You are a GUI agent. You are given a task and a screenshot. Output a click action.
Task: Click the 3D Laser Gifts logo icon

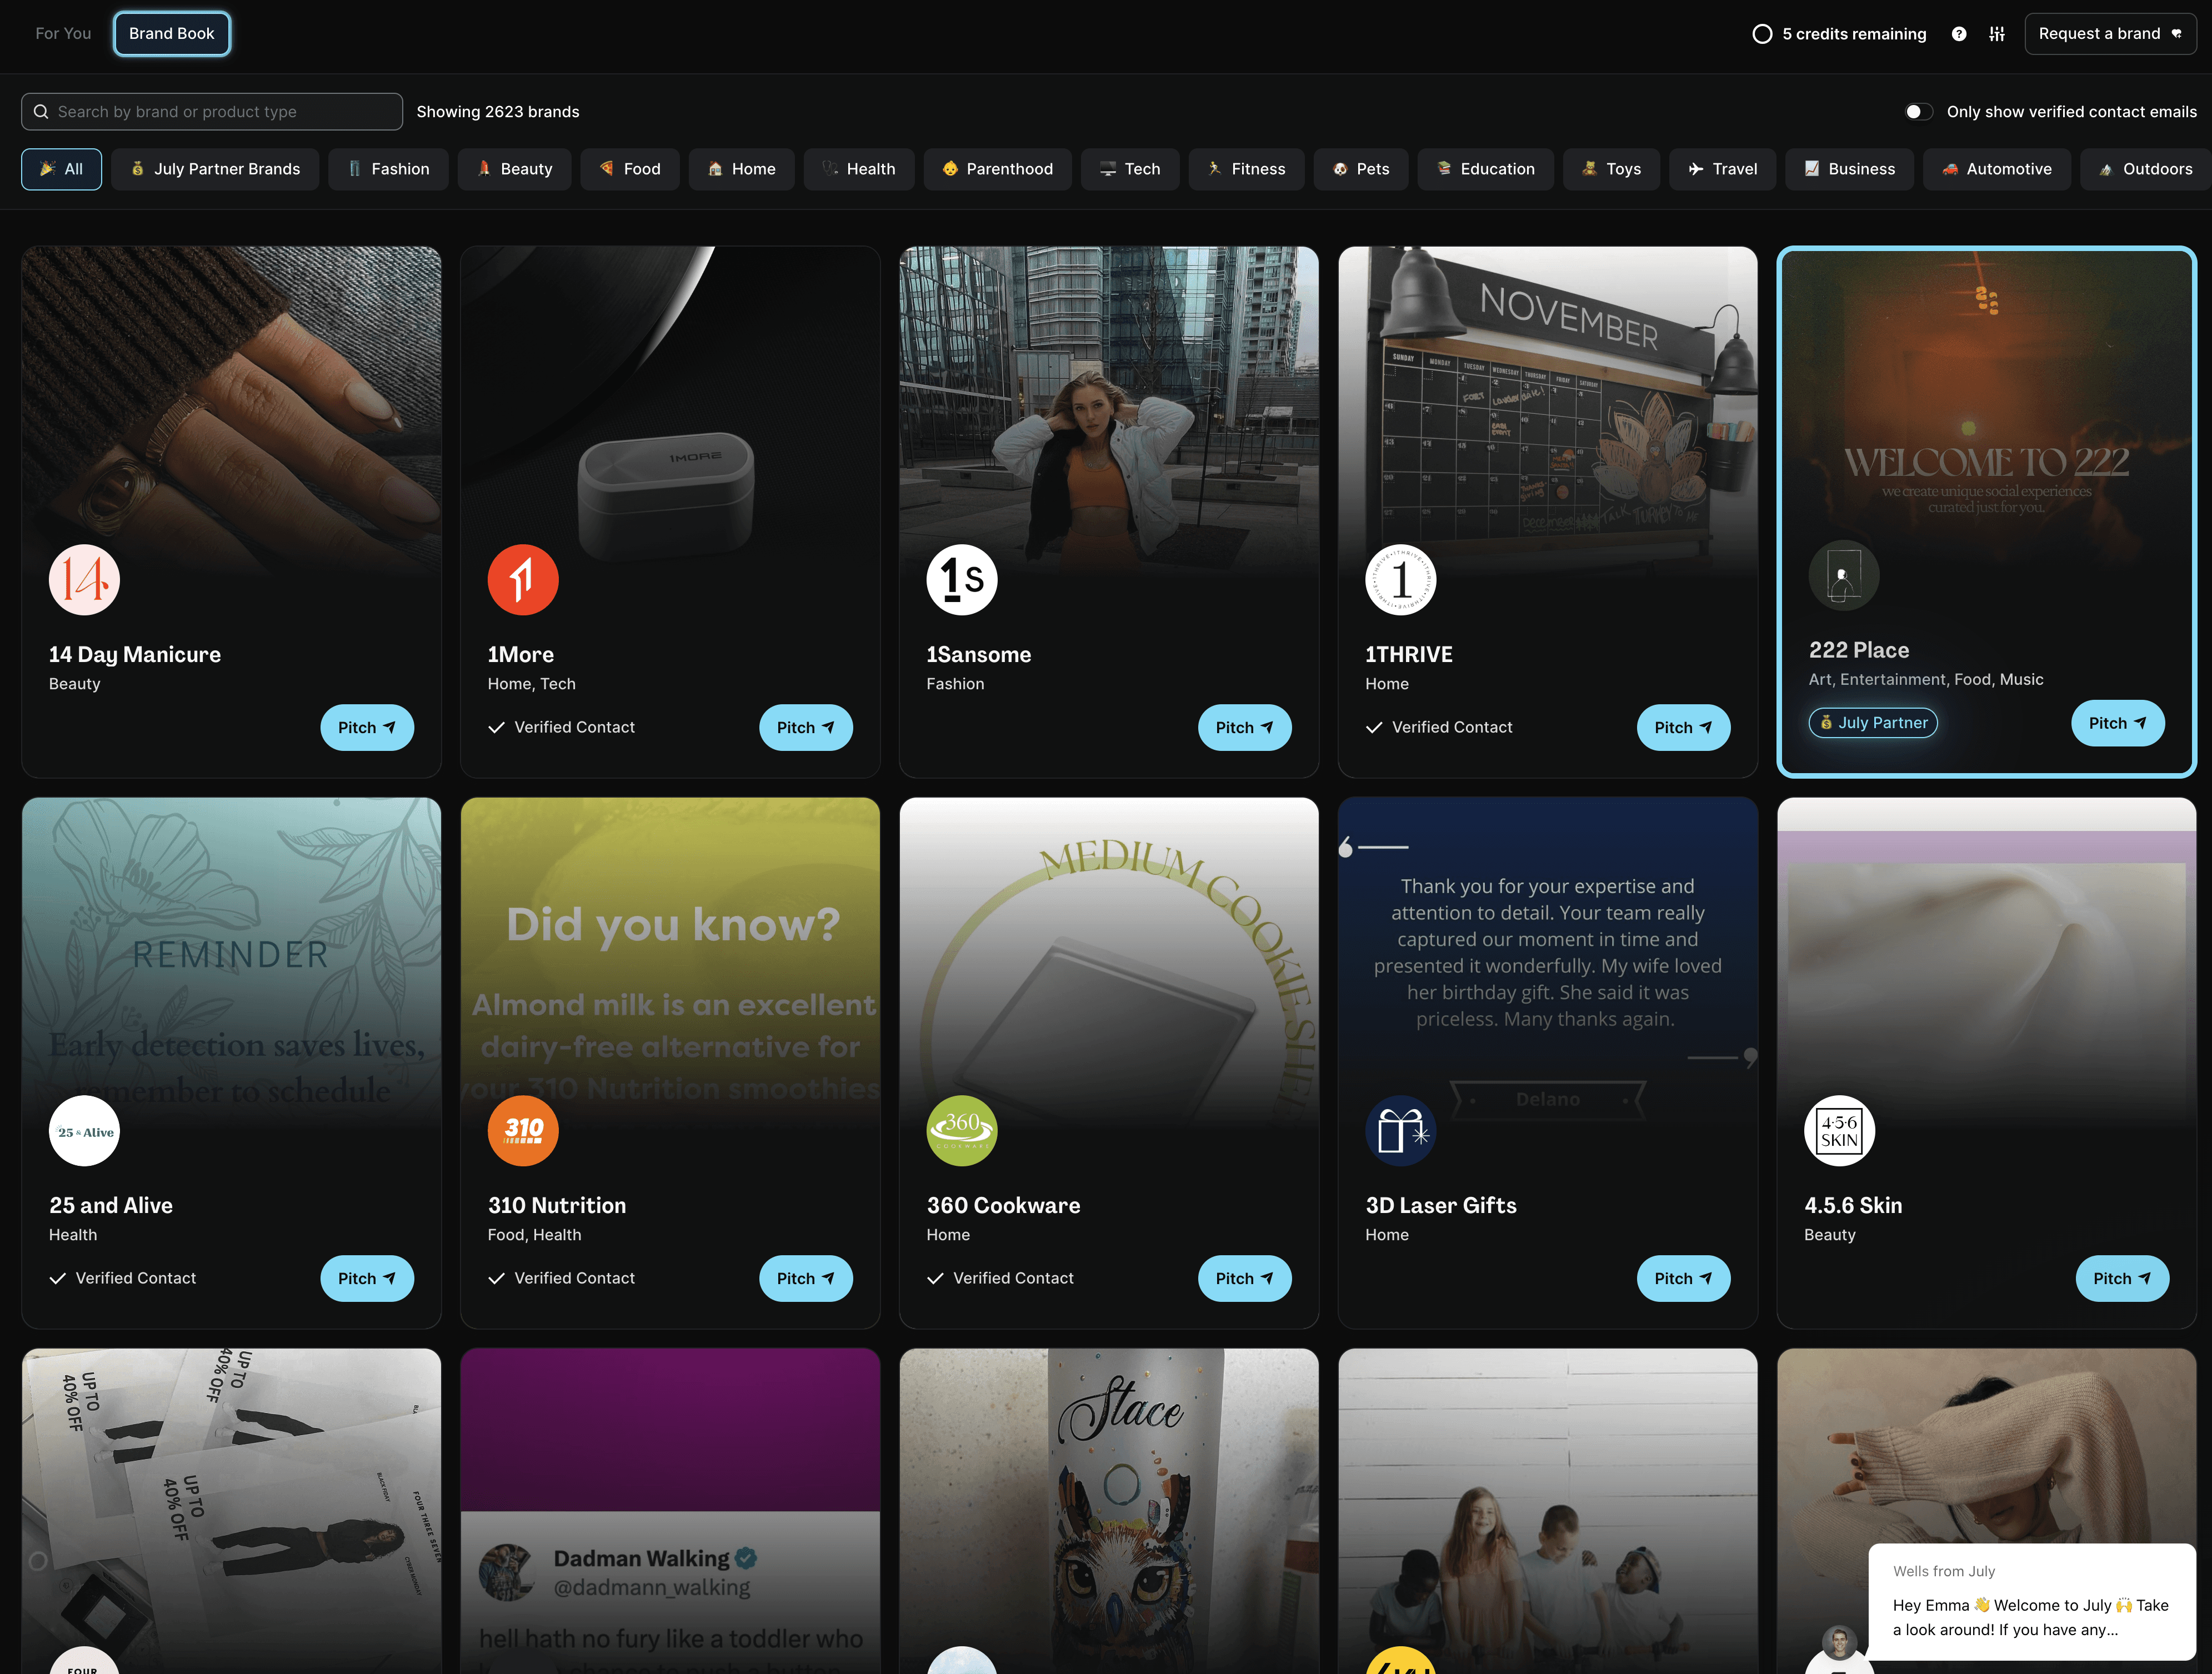1400,1131
